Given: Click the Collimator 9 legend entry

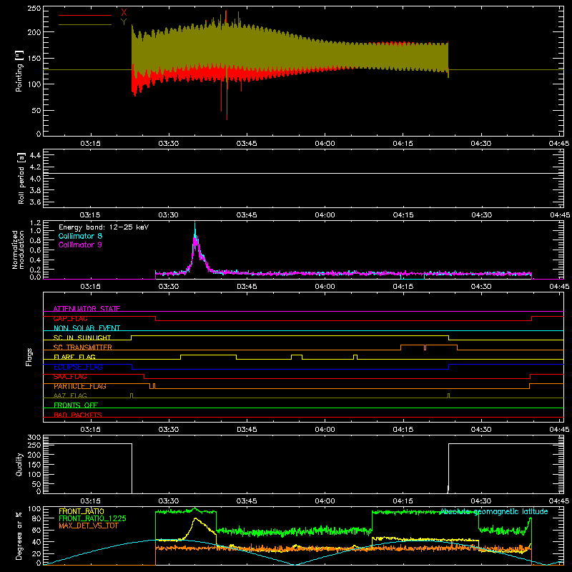Looking at the screenshot, I should 80,245.
